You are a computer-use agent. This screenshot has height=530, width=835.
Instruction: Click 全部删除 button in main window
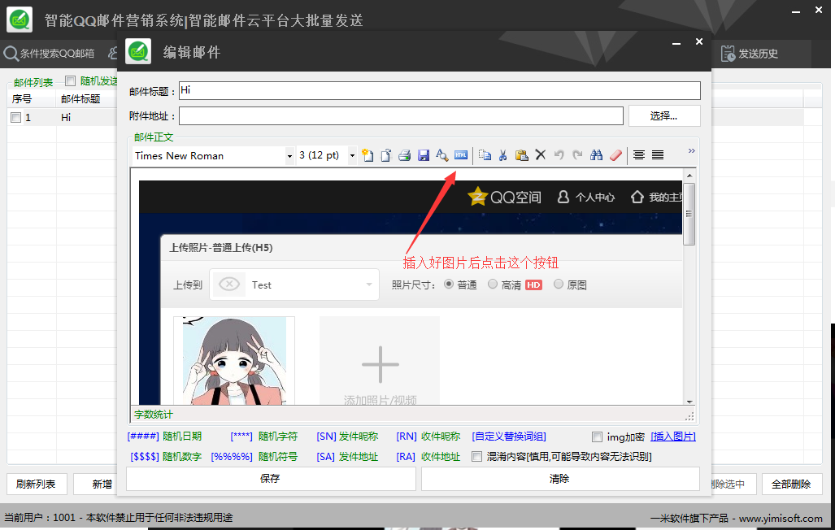tap(791, 484)
